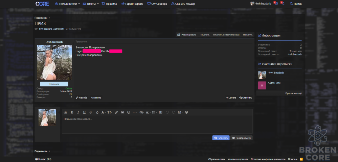The height and width of the screenshot is (162, 338).
Task: Open the Правила menu item
Action: (109, 4)
